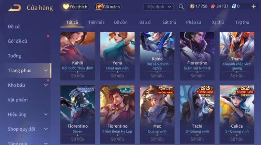Open the Mặc định sort dropdown
The height and width of the screenshot is (145, 261).
click(x=158, y=7)
